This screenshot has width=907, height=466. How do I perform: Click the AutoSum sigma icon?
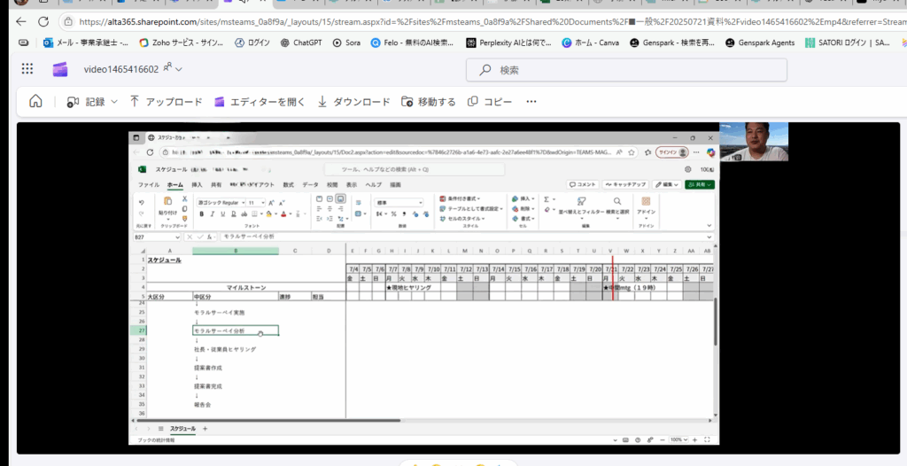pos(547,198)
